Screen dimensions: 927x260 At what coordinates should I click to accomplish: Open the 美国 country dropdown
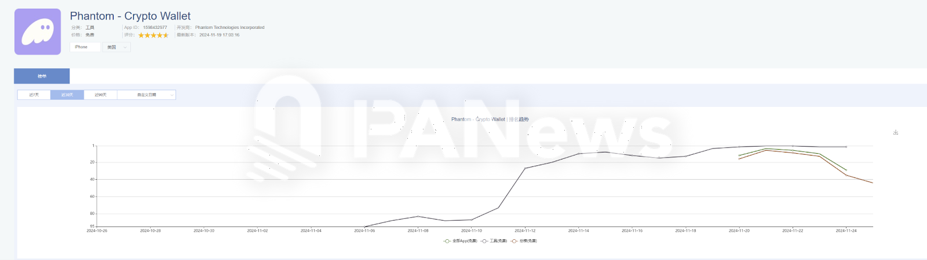116,47
